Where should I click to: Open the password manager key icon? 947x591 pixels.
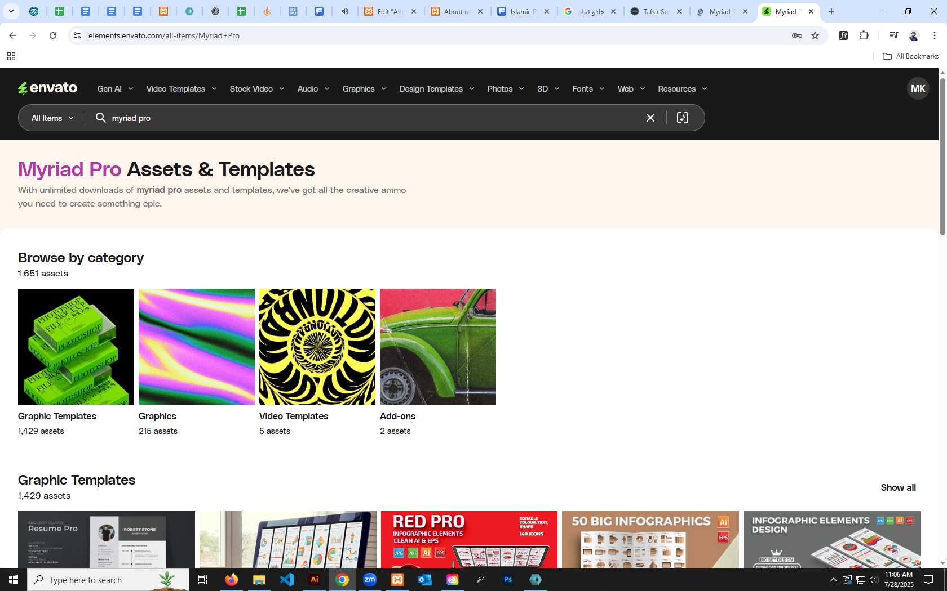[x=797, y=35]
